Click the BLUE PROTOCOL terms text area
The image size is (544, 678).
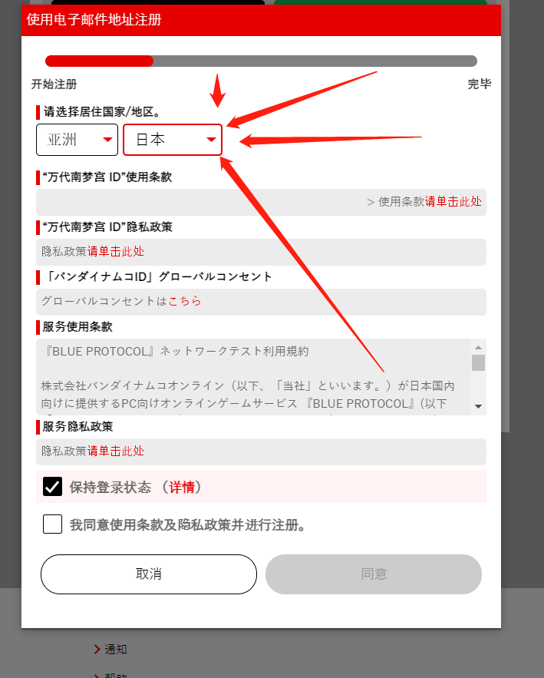(x=254, y=377)
